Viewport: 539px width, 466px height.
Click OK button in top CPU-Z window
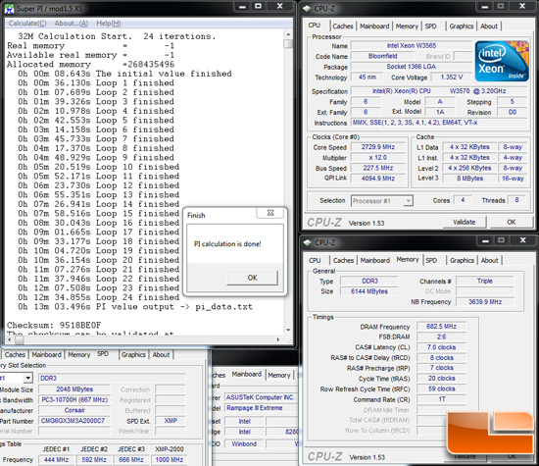coord(512,222)
